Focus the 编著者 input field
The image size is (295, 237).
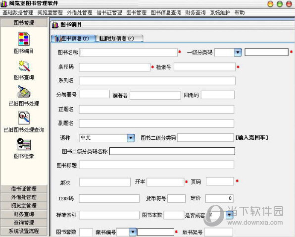155,95
